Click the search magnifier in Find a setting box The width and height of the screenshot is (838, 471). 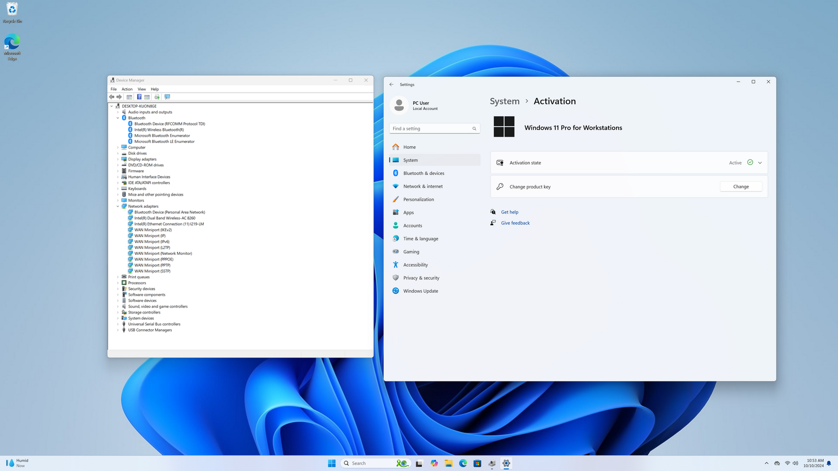click(474, 129)
